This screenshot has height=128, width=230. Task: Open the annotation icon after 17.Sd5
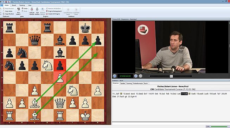pos(189,94)
